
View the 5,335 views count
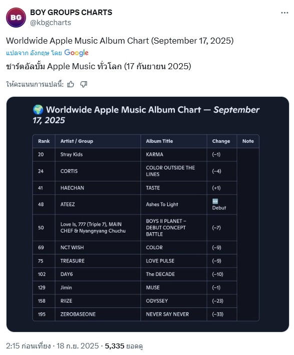tap(124, 345)
